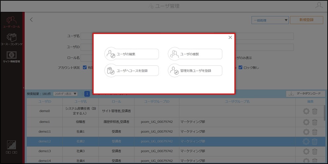The width and height of the screenshot is (328, 164).
Task: Click the データダウンロード button
Action: pyautogui.click(x=306, y=94)
